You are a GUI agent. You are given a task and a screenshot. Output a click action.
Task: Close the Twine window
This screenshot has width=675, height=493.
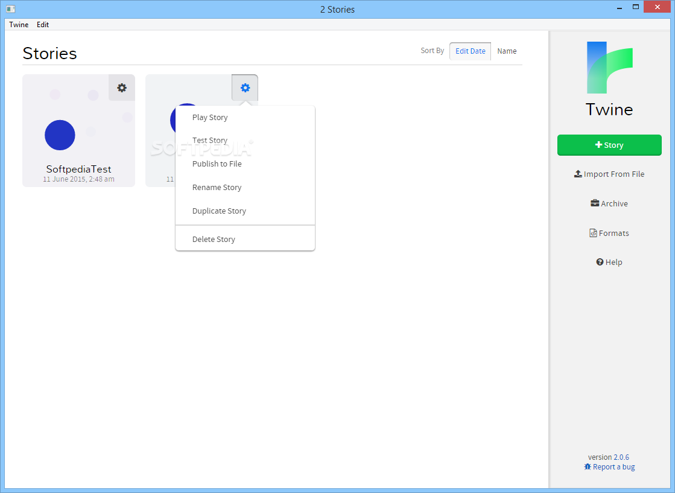[x=658, y=7]
